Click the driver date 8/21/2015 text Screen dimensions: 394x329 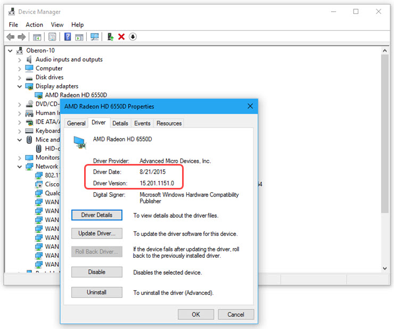[152, 172]
